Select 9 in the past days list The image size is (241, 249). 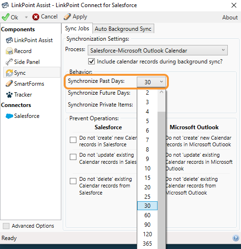(x=147, y=159)
